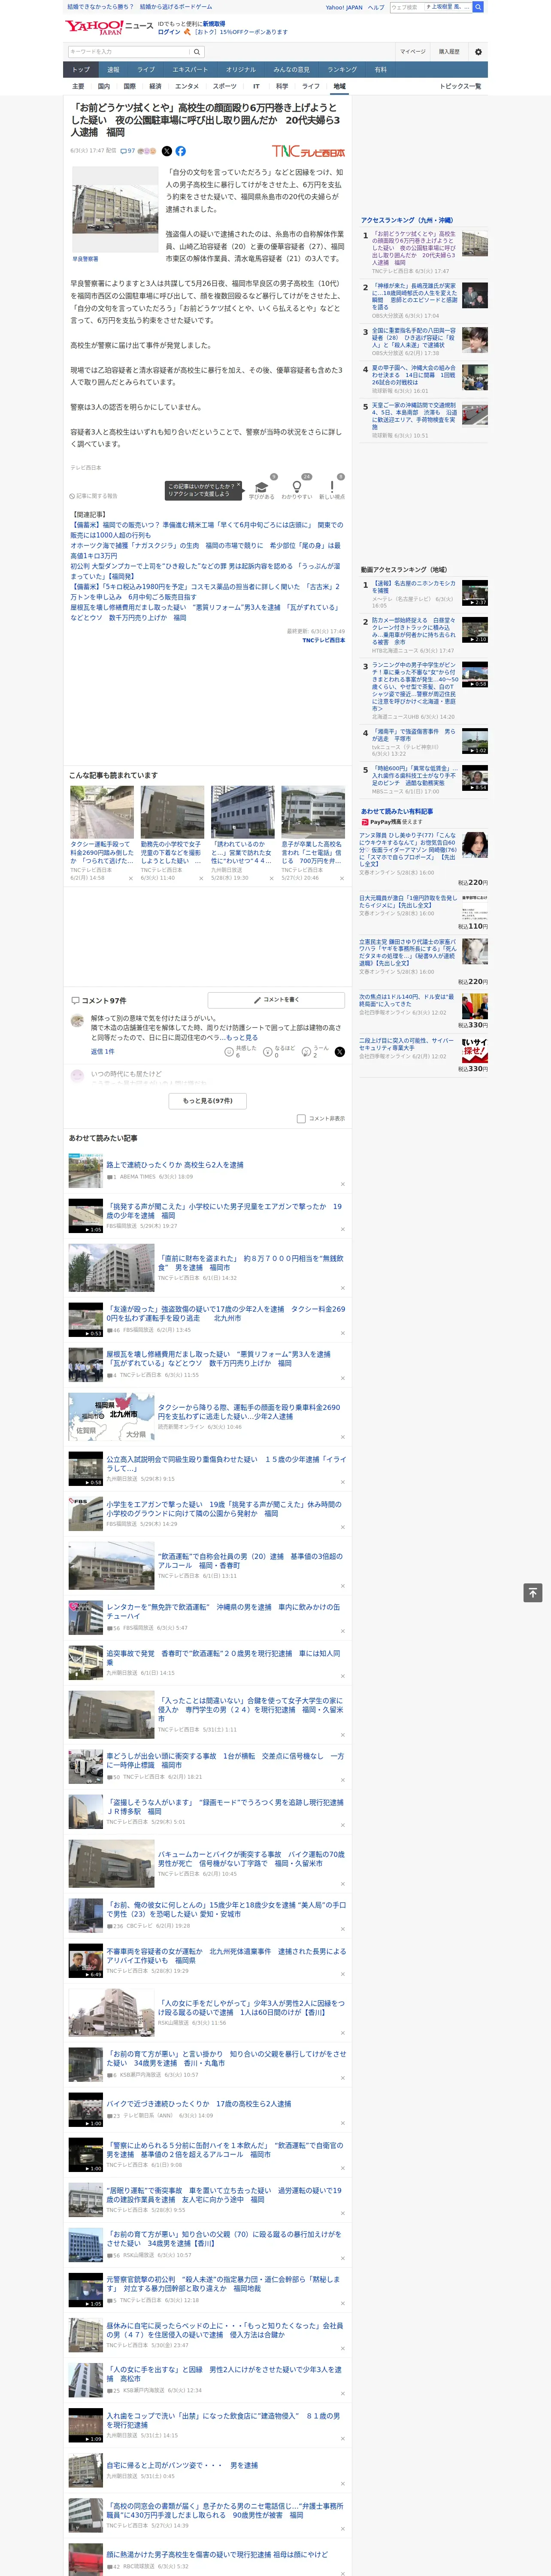Share article on Facebook icon
Viewport: 551px width, 2576px height.
click(x=181, y=151)
